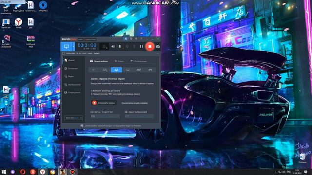Click the 00:01:33 recording timer
This screenshot has width=312, height=175.
click(x=87, y=45)
